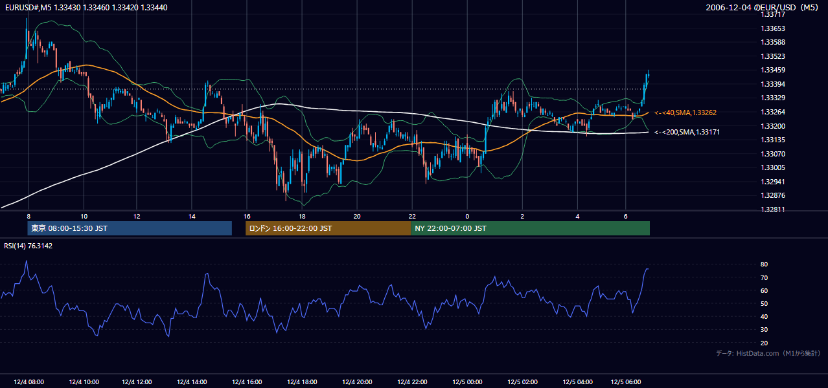Viewport: 828px width, 388px height.
Task: Click the 1.33588 price axis label
Action: coord(773,42)
